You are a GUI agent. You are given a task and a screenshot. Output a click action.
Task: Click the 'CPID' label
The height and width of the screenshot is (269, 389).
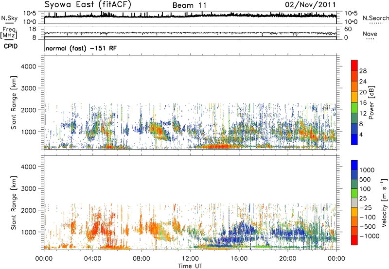(x=10, y=46)
